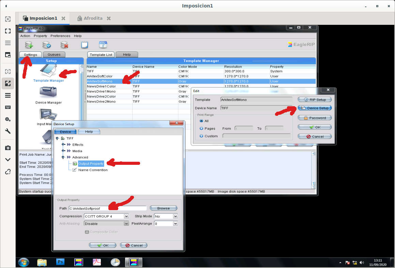Viewport: 395px width, 268px height.
Task: Click the delete job icon with red cross
Action: (x=65, y=44)
